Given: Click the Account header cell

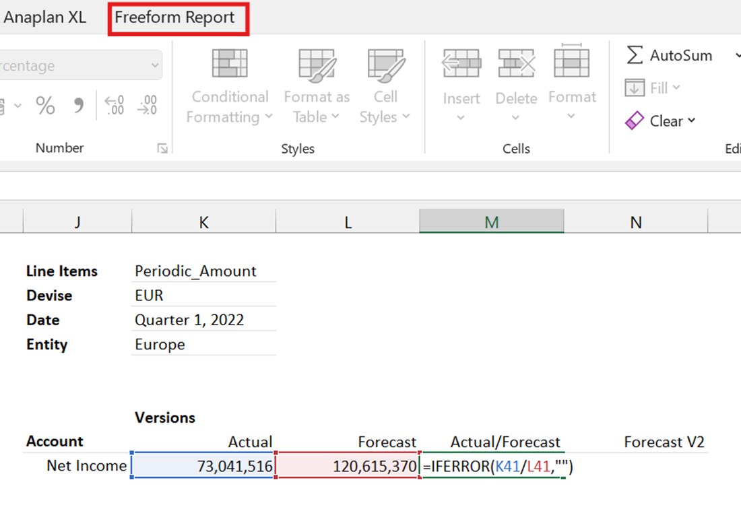Looking at the screenshot, I should point(55,441).
